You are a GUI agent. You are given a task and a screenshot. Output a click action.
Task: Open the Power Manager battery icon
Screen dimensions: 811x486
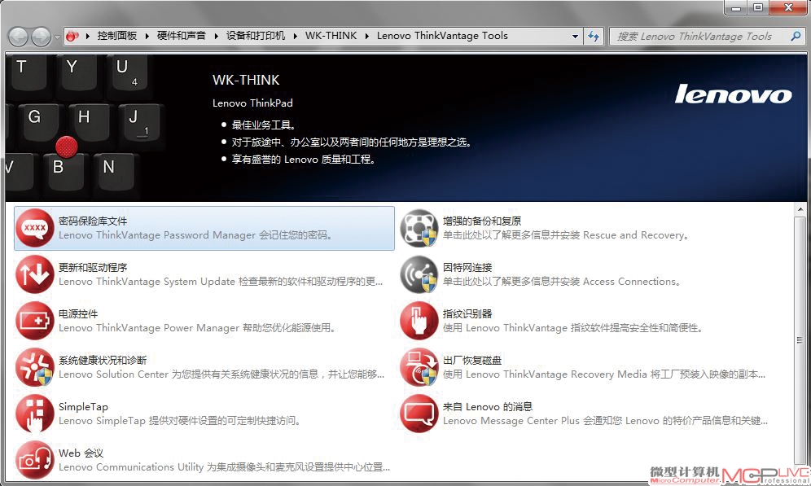click(x=35, y=321)
